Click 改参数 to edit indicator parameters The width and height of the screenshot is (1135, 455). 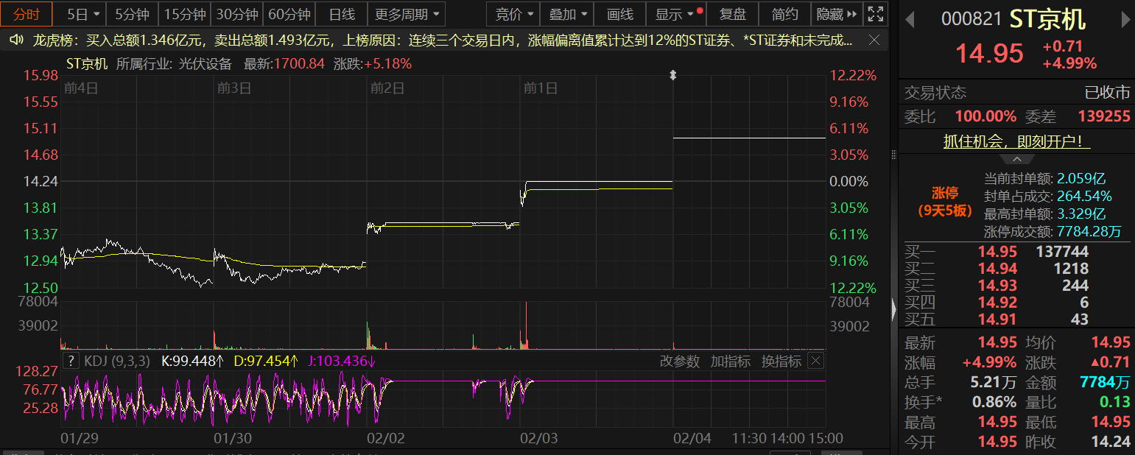[x=679, y=361]
